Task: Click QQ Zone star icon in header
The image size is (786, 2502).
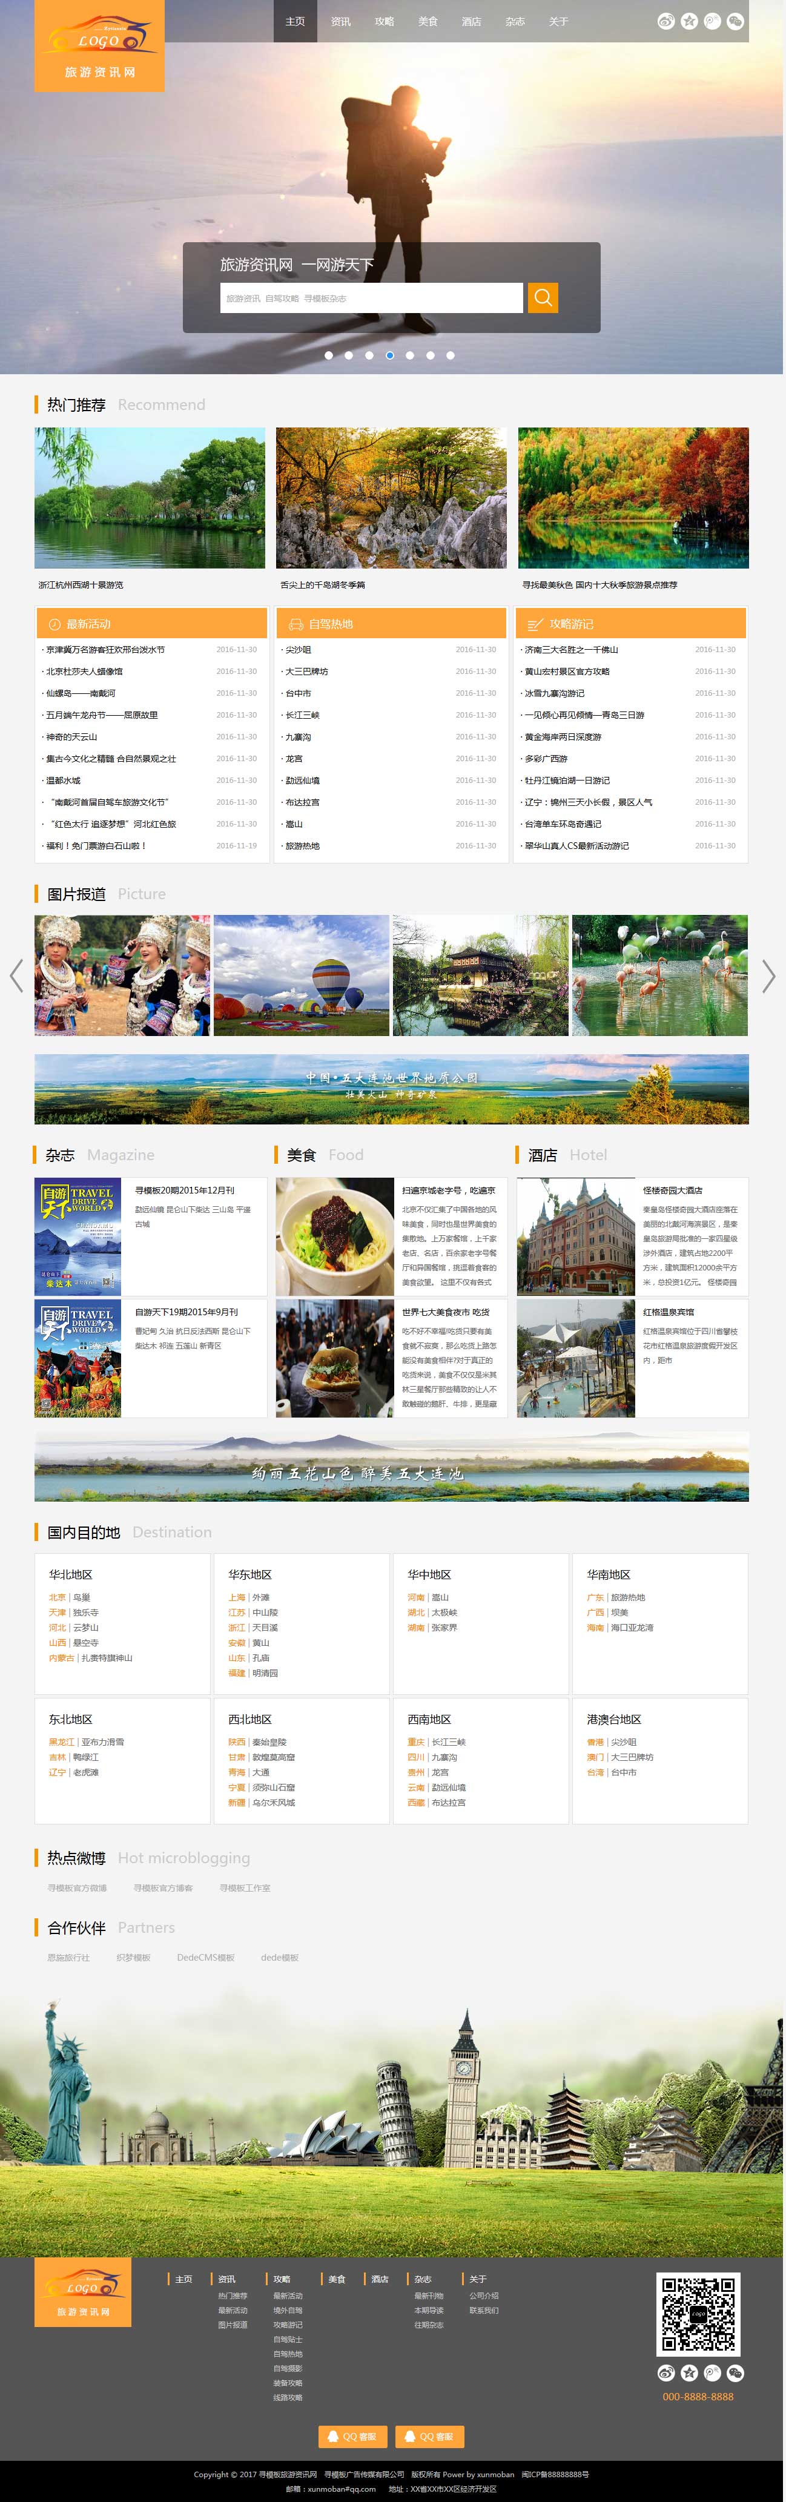Action: tap(689, 21)
